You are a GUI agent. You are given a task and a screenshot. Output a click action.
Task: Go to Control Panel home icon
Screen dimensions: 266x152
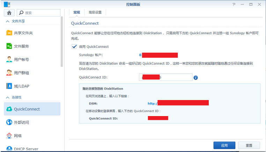click(9, 13)
